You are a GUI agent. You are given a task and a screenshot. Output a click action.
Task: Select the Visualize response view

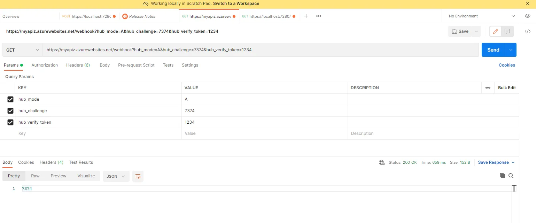[x=86, y=176]
